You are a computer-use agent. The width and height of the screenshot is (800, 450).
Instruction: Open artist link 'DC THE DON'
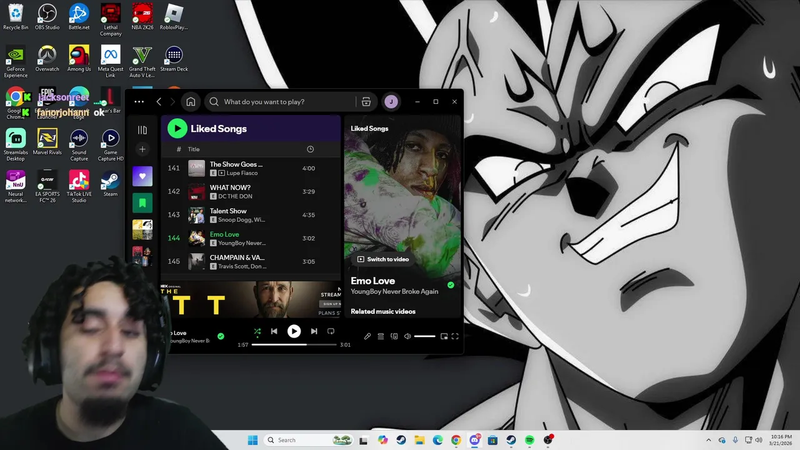[x=236, y=196]
